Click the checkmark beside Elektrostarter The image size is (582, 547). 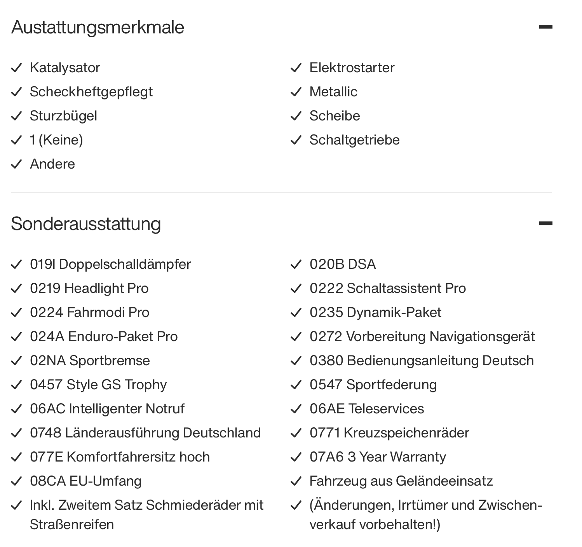pos(296,68)
